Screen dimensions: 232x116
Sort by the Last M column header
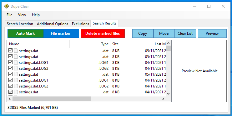click(149, 44)
